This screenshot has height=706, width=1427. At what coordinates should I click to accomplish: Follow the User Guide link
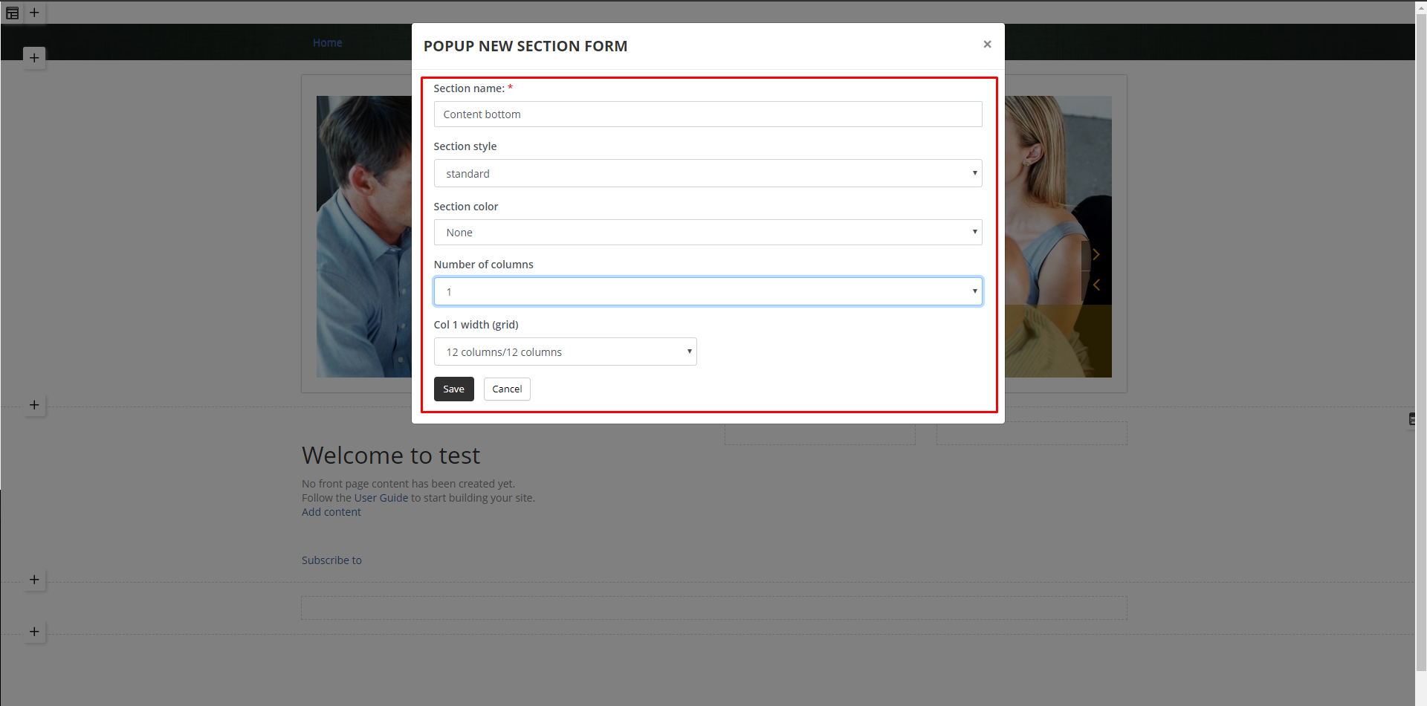(x=381, y=498)
